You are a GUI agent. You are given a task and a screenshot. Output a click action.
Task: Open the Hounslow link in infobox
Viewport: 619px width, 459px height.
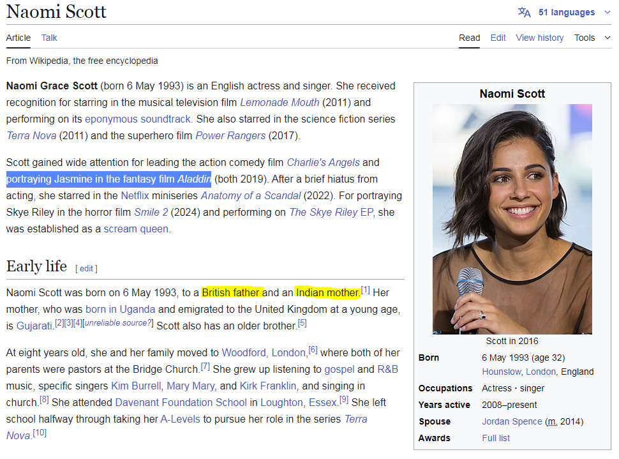pos(502,372)
